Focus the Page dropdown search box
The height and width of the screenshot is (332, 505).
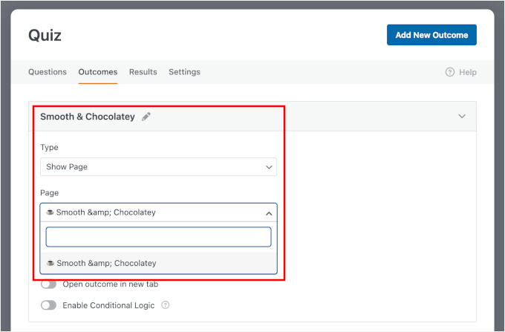[x=158, y=237]
